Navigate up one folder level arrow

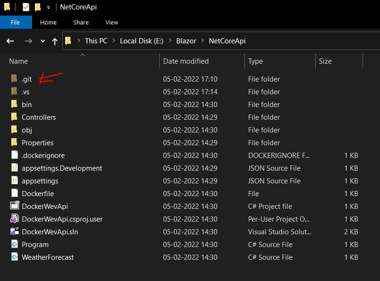pos(55,41)
